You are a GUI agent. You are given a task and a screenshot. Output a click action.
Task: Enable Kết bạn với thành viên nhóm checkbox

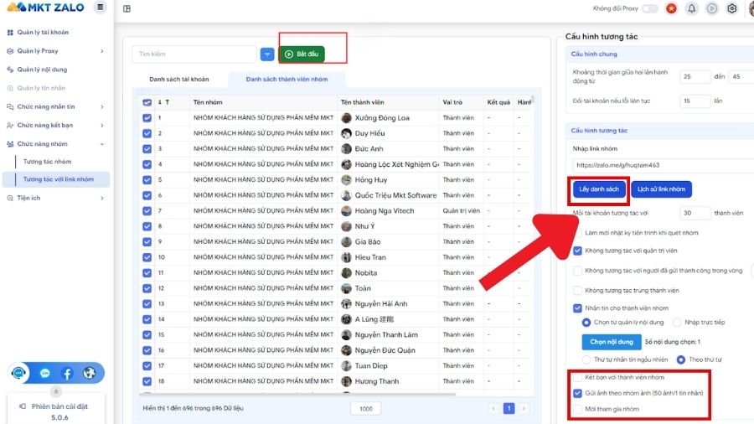point(577,377)
